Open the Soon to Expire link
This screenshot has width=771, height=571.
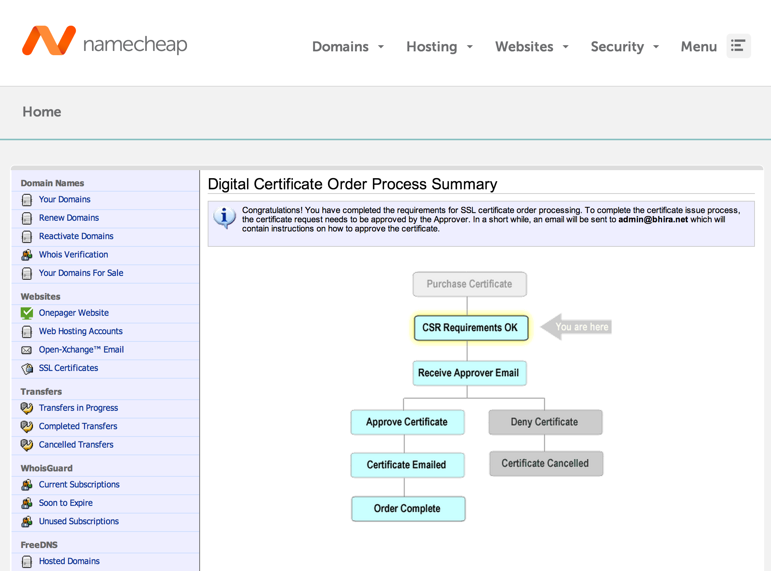point(66,503)
